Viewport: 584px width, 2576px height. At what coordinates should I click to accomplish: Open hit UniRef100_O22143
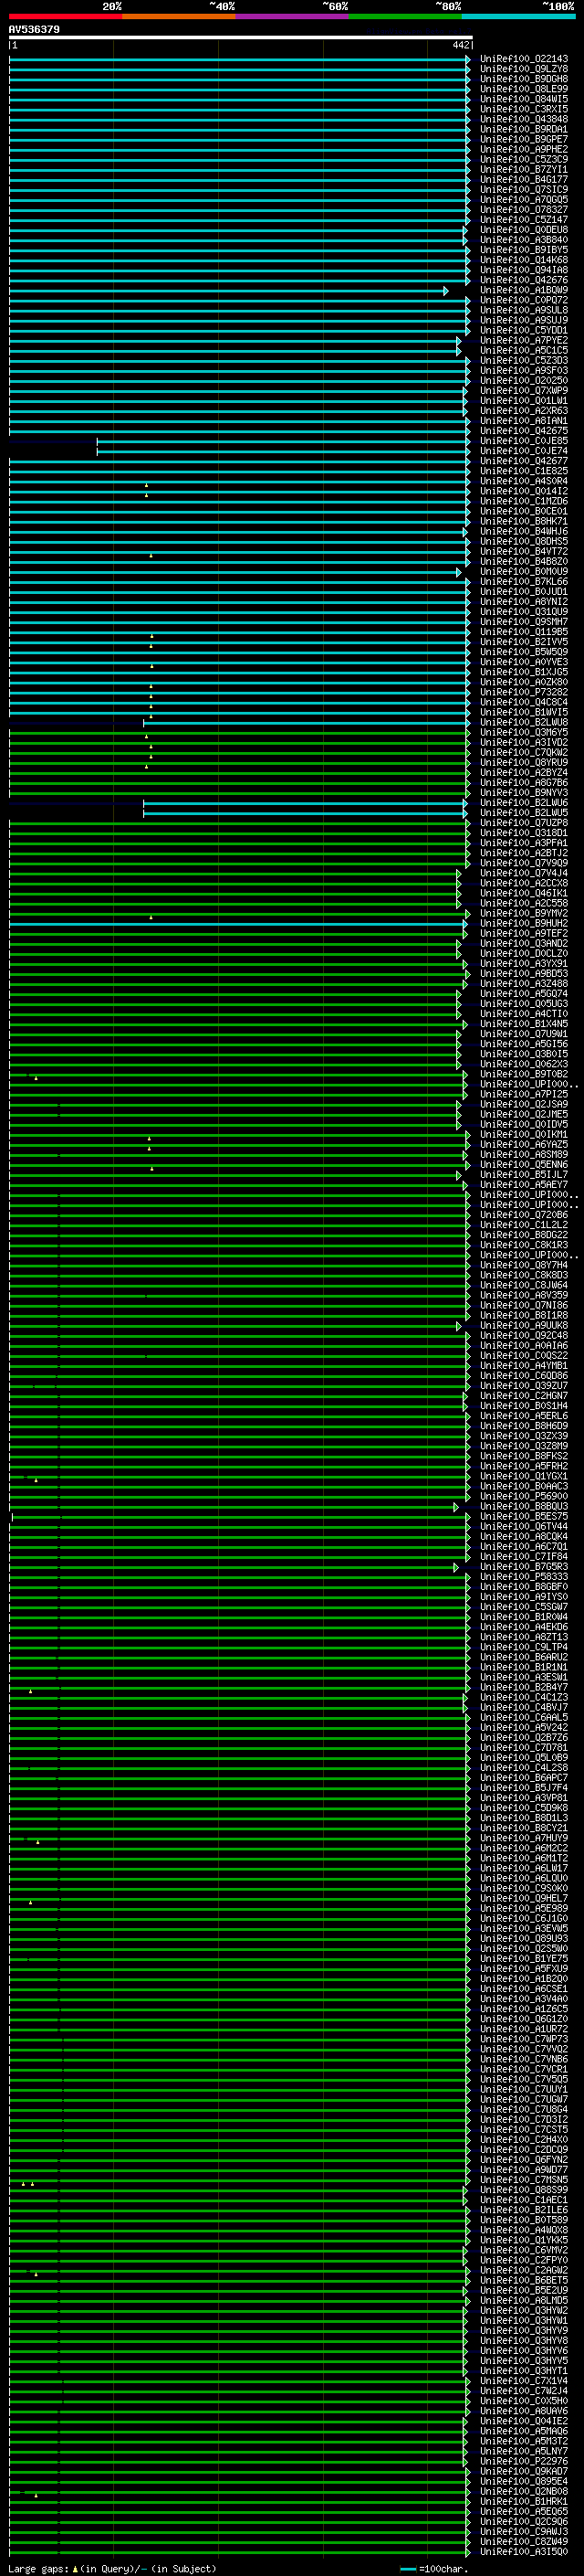(524, 59)
